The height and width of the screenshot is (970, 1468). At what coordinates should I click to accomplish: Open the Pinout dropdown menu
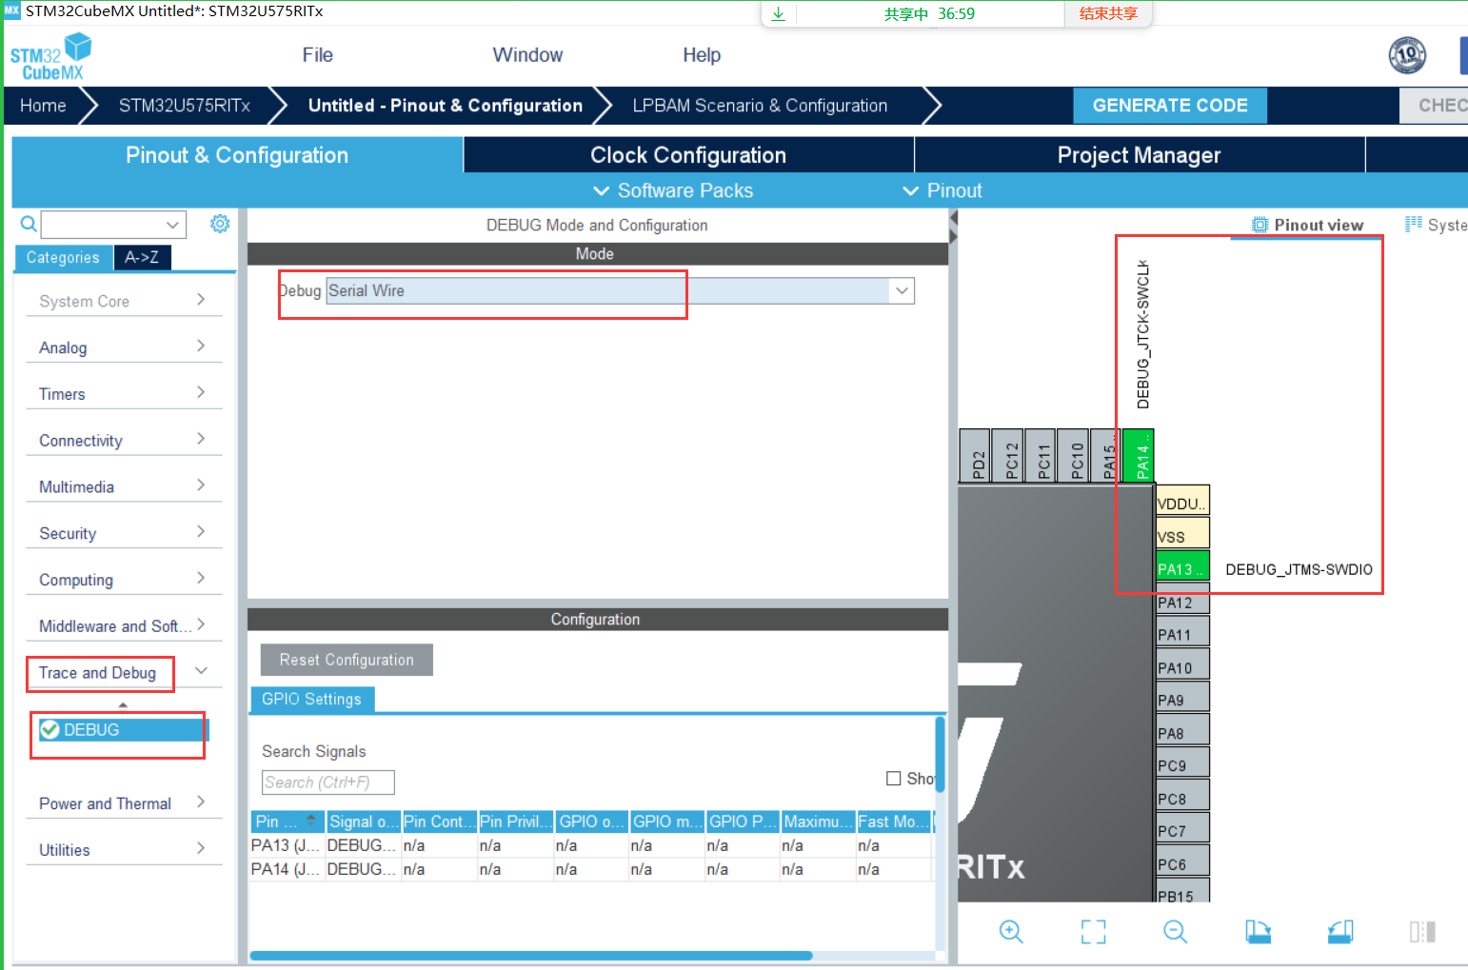click(x=942, y=190)
